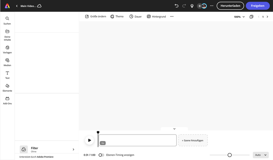The width and height of the screenshot is (273, 160).
Task: Open the Add-Ons panel
Action: (7, 100)
